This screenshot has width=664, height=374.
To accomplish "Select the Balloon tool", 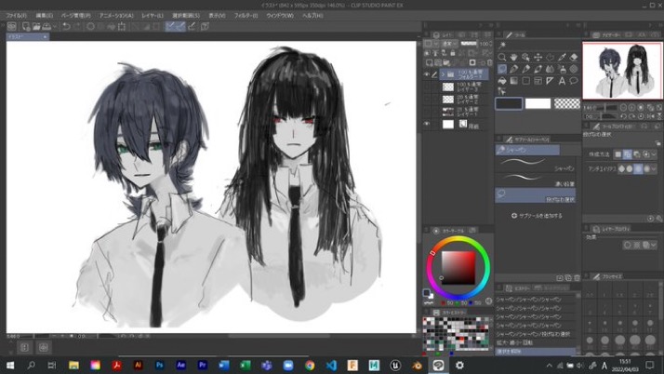I will 574,81.
